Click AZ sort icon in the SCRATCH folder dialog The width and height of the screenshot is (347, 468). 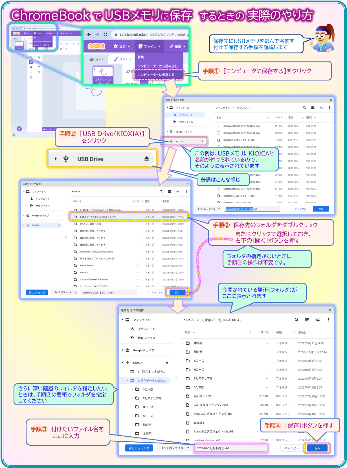(318, 320)
